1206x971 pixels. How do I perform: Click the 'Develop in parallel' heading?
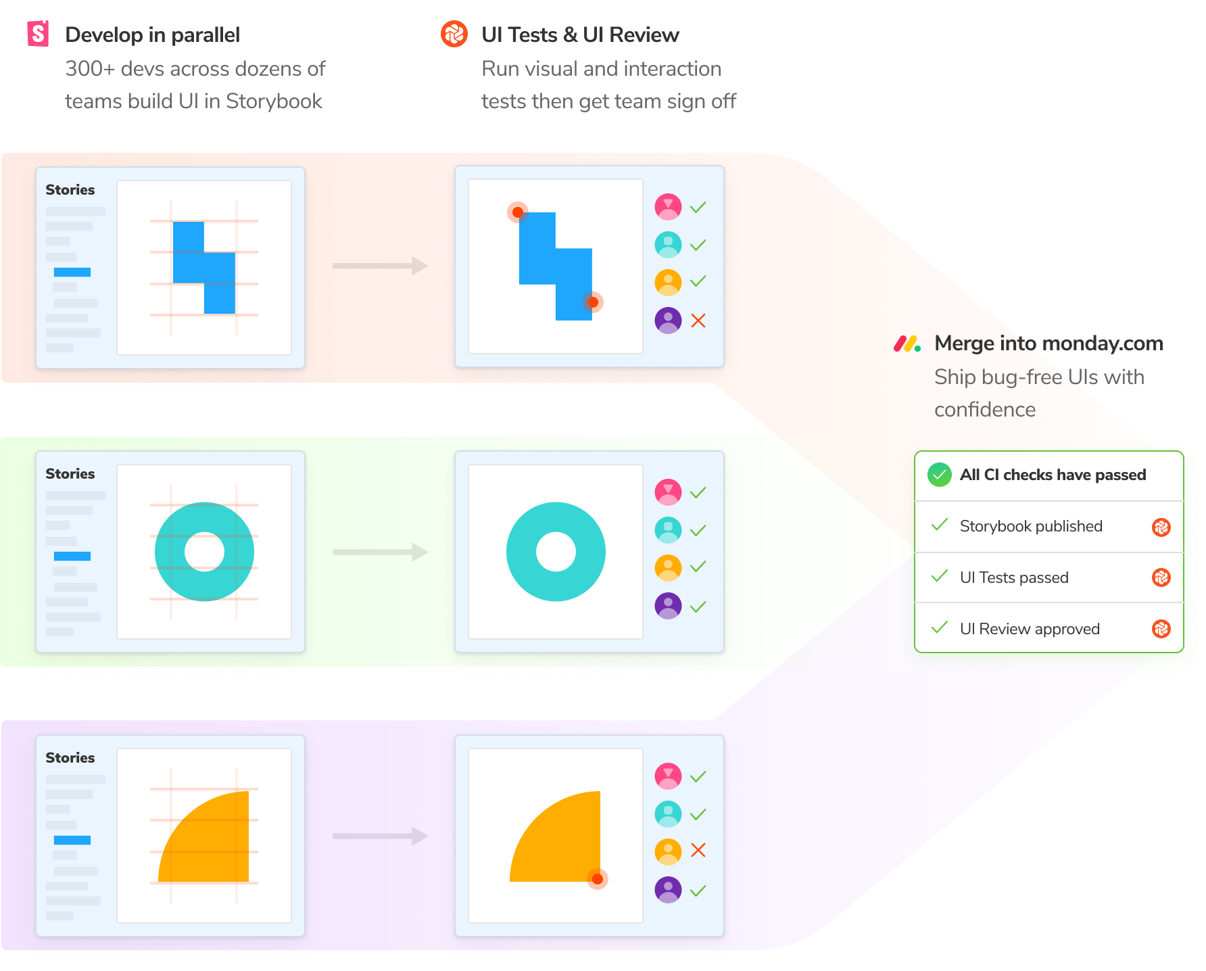click(x=152, y=35)
